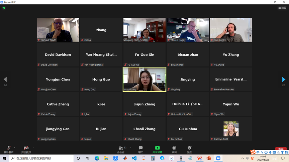Open the reactions menu (回应)
The width and height of the screenshot is (289, 162).
coord(189,149)
